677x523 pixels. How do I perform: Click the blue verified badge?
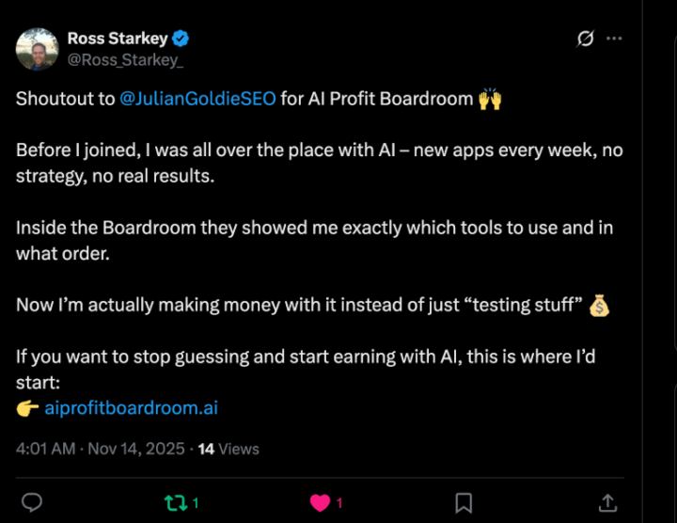tap(181, 39)
